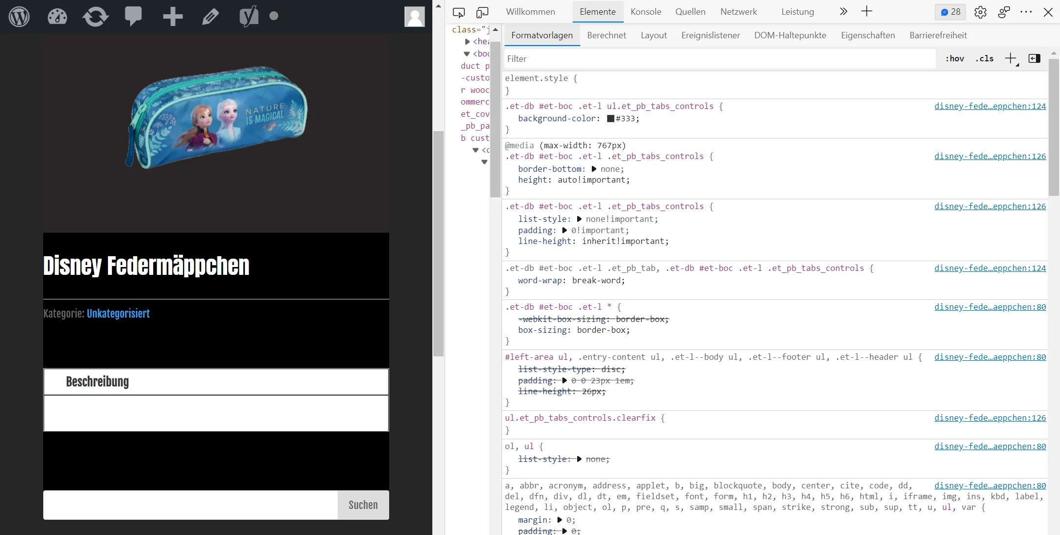Open the Layout subtab
The width and height of the screenshot is (1060, 535).
654,35
